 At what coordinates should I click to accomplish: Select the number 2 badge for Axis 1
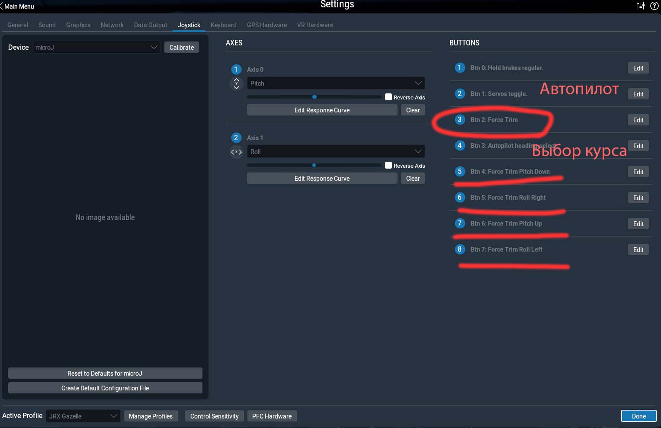coord(236,137)
